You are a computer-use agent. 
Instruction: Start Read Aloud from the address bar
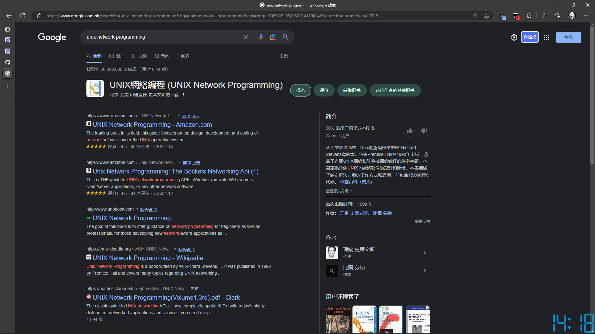pos(475,16)
